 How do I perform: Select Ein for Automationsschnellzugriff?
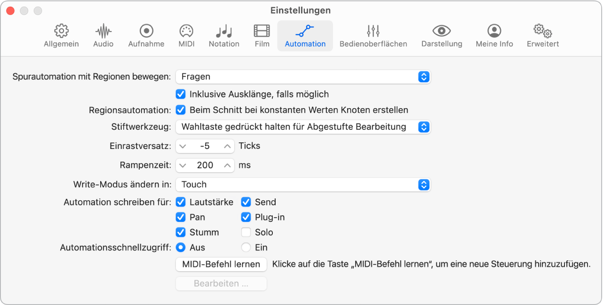(246, 247)
